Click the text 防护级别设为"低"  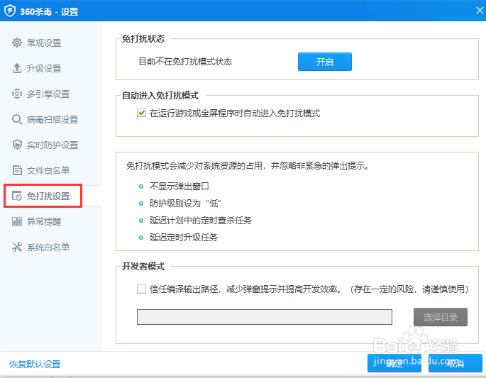click(x=185, y=204)
